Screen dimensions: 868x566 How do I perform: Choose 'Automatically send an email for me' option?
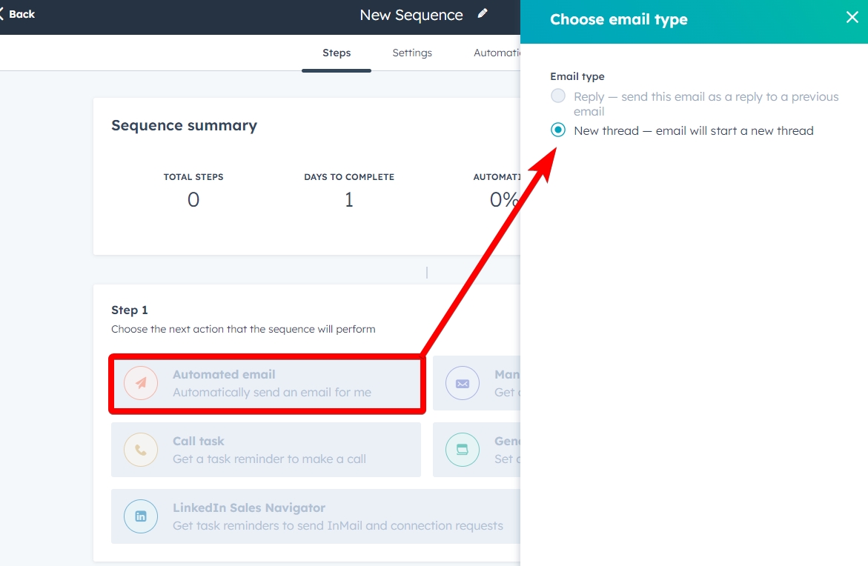coord(272,393)
